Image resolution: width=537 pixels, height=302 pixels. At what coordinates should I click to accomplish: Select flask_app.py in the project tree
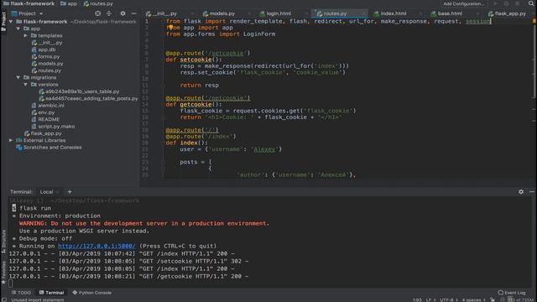tap(43, 133)
